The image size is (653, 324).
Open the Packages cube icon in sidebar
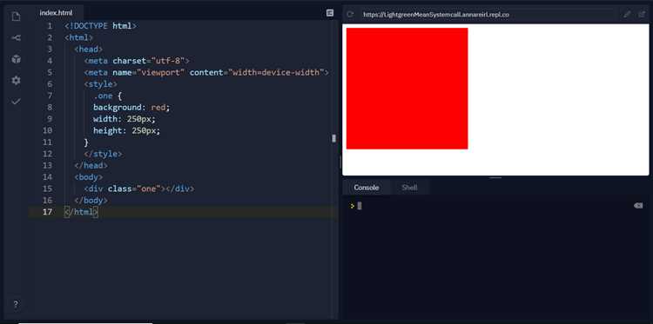16,59
